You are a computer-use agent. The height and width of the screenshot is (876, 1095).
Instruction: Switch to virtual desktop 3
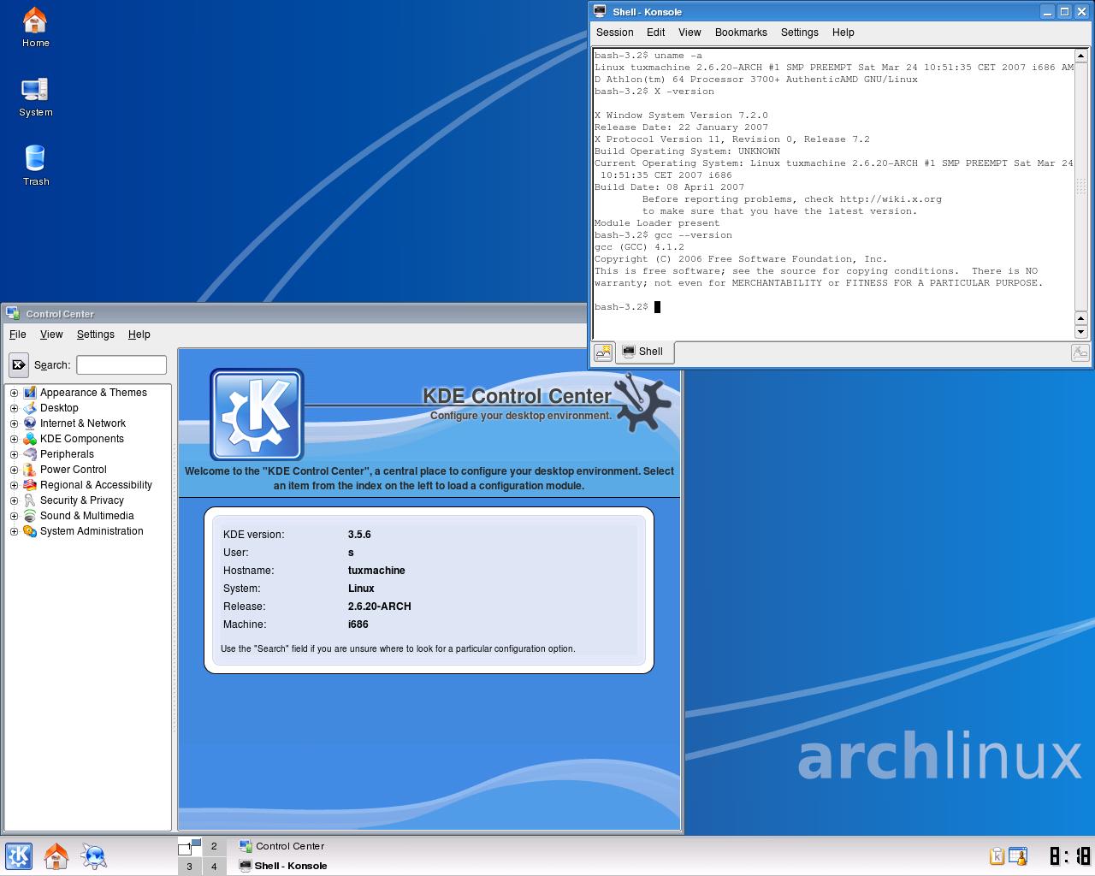[x=189, y=866]
